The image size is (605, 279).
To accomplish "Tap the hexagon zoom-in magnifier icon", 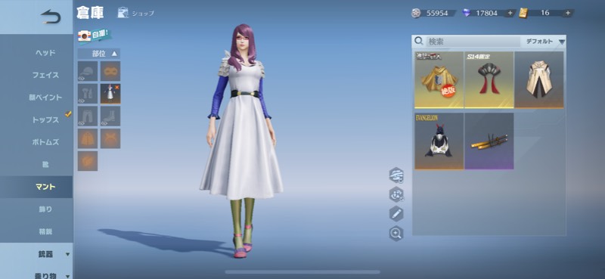I will pos(396,233).
